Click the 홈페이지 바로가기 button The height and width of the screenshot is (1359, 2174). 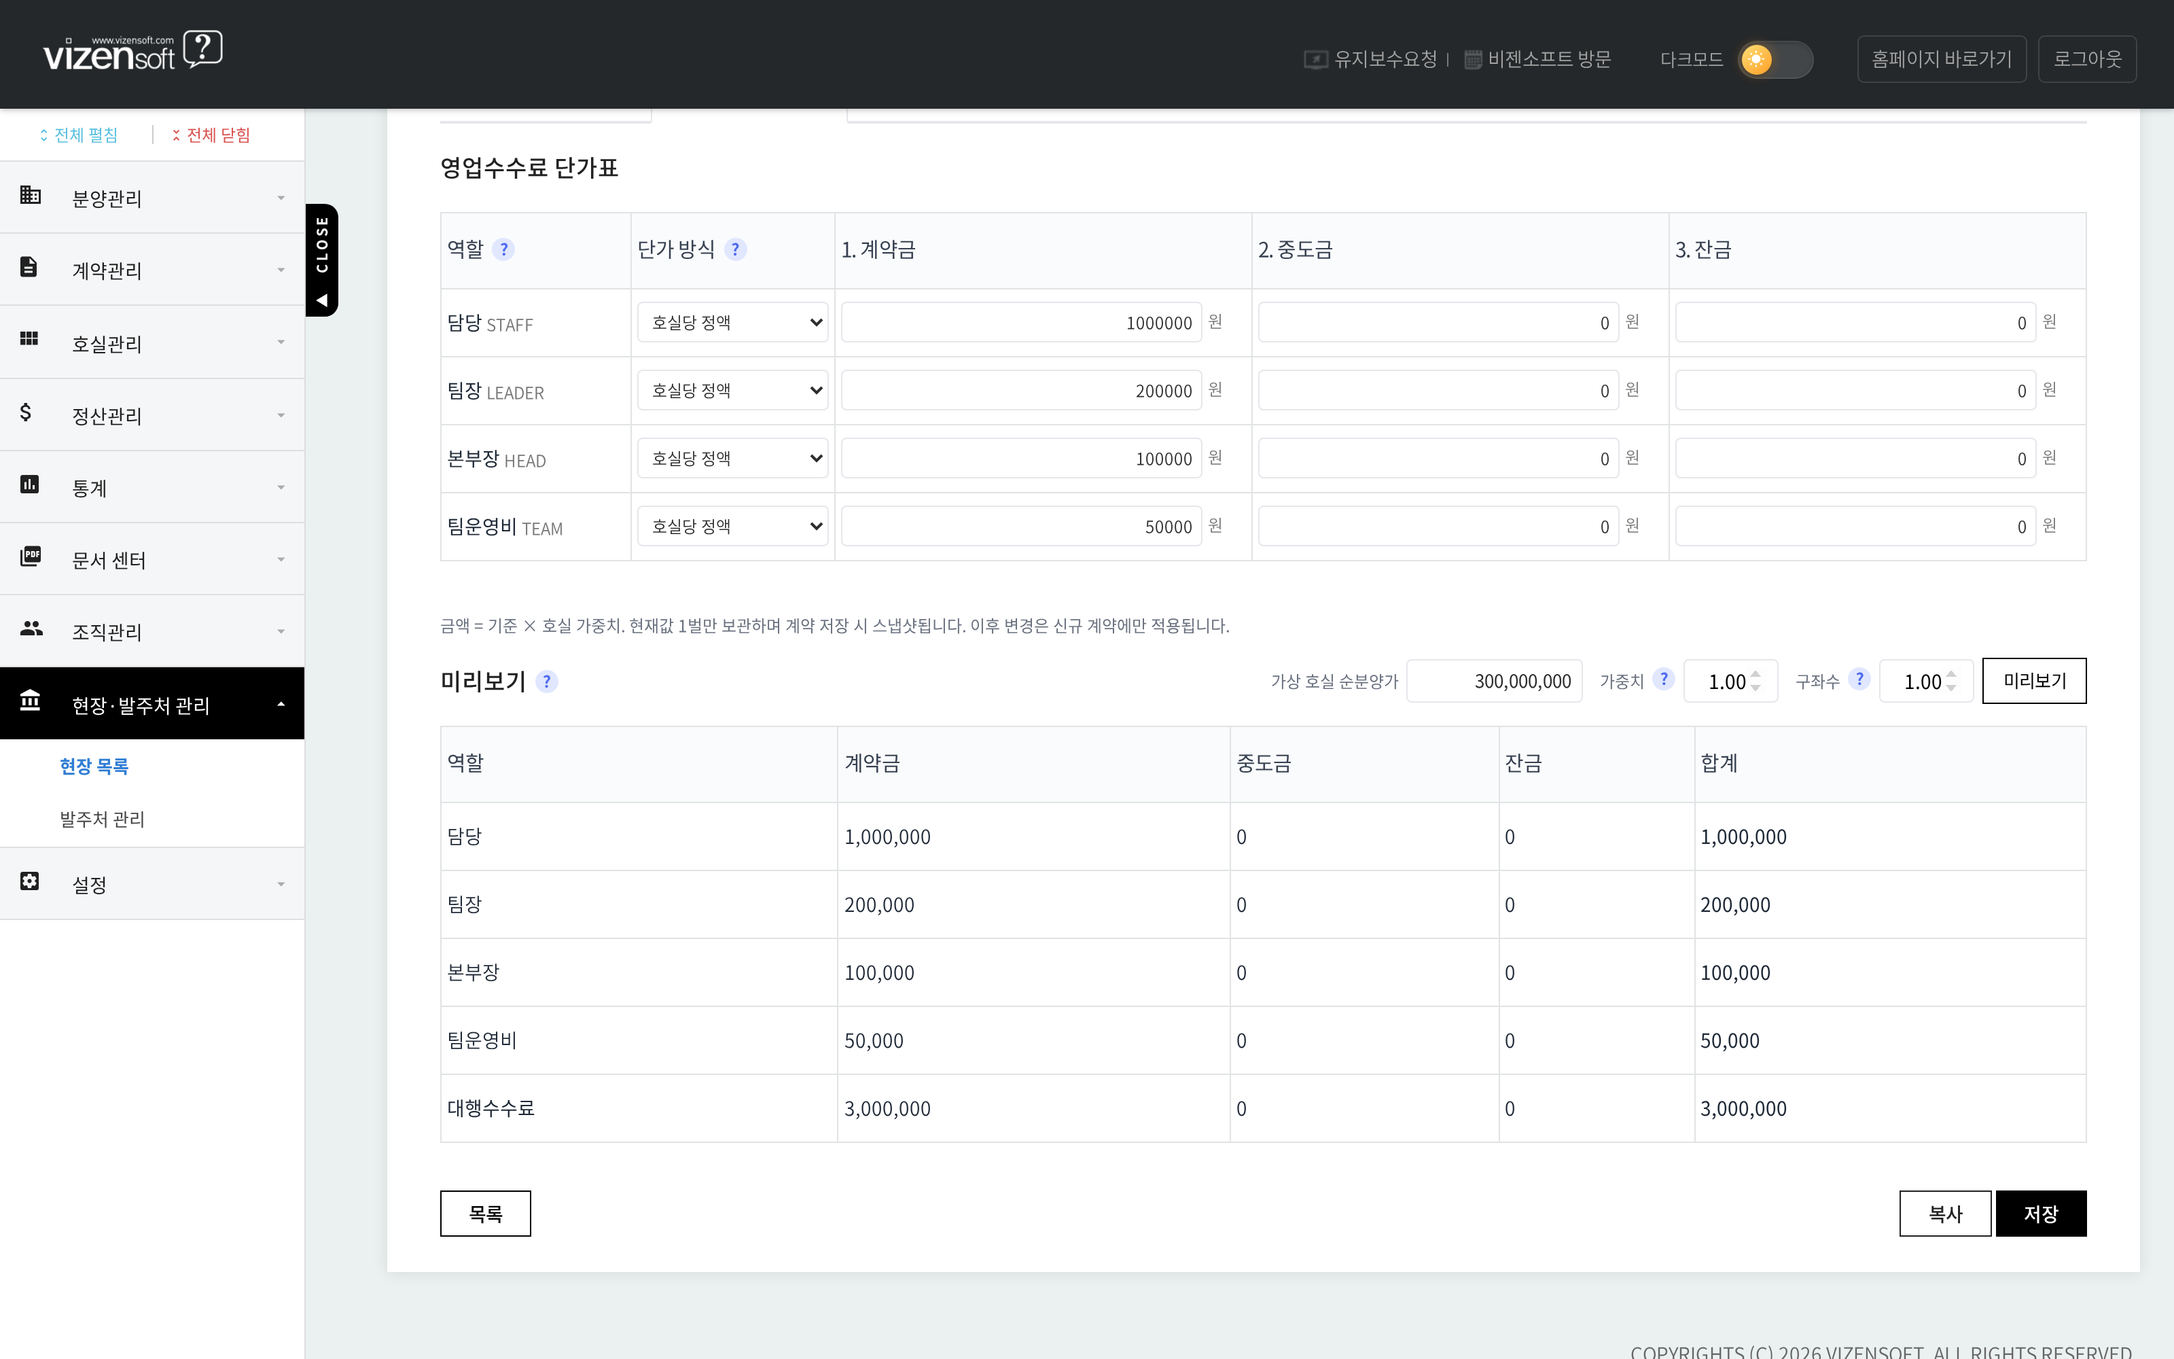(1942, 59)
